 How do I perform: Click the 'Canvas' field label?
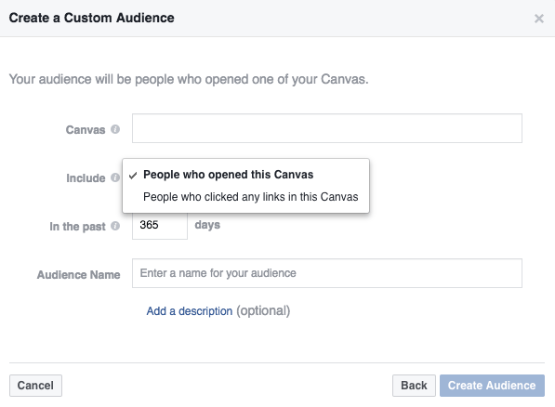(86, 130)
